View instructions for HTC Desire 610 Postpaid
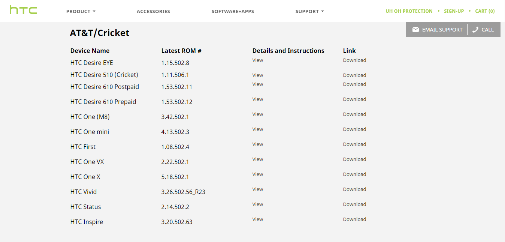This screenshot has width=505, height=242. coord(258,84)
